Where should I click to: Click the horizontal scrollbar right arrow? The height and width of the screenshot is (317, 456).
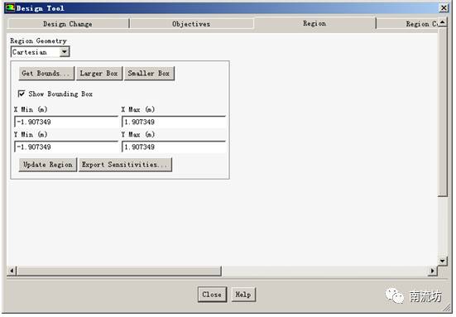click(x=433, y=271)
